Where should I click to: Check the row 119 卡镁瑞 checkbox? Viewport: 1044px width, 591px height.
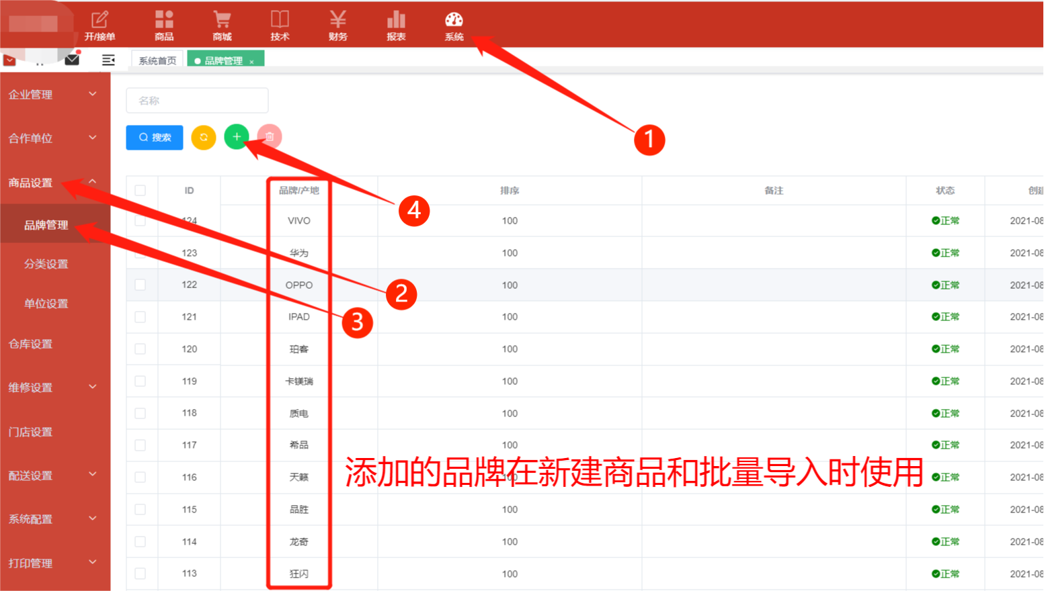point(140,381)
